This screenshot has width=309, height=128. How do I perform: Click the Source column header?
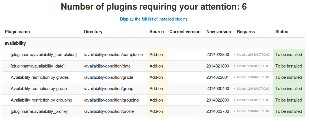pyautogui.click(x=157, y=32)
